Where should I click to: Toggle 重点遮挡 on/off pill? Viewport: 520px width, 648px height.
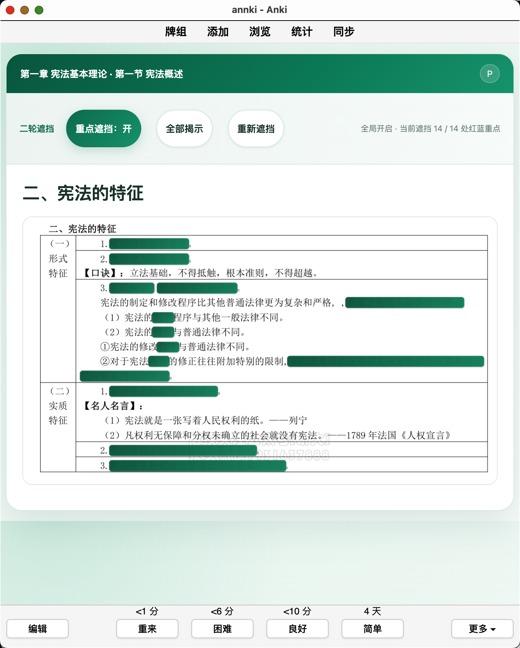tap(104, 128)
